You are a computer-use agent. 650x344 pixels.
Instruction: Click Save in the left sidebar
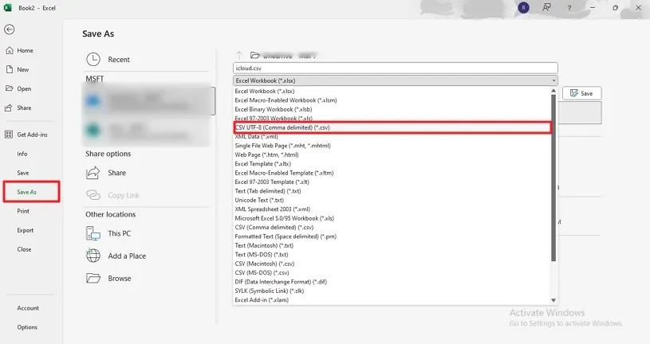coord(23,173)
